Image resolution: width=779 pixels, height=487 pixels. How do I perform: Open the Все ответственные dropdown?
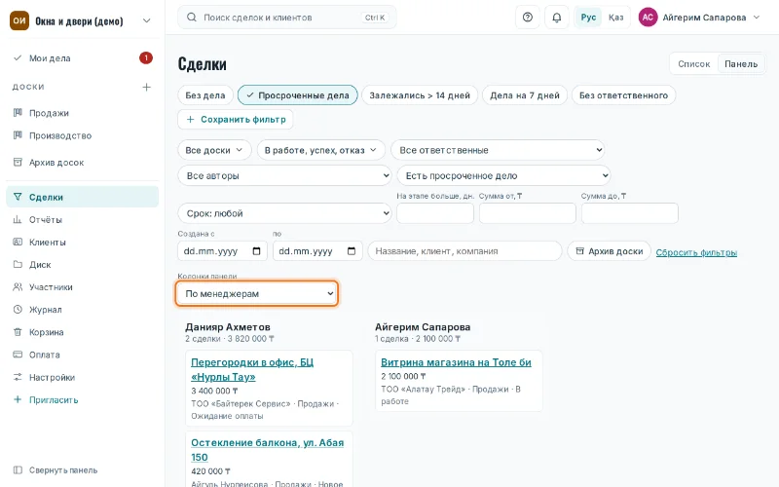[x=498, y=150]
